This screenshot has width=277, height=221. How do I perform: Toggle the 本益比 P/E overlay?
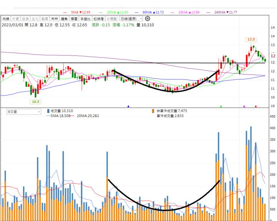[85, 18]
